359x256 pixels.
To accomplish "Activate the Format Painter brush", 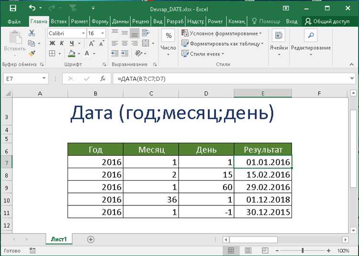I will [x=32, y=53].
